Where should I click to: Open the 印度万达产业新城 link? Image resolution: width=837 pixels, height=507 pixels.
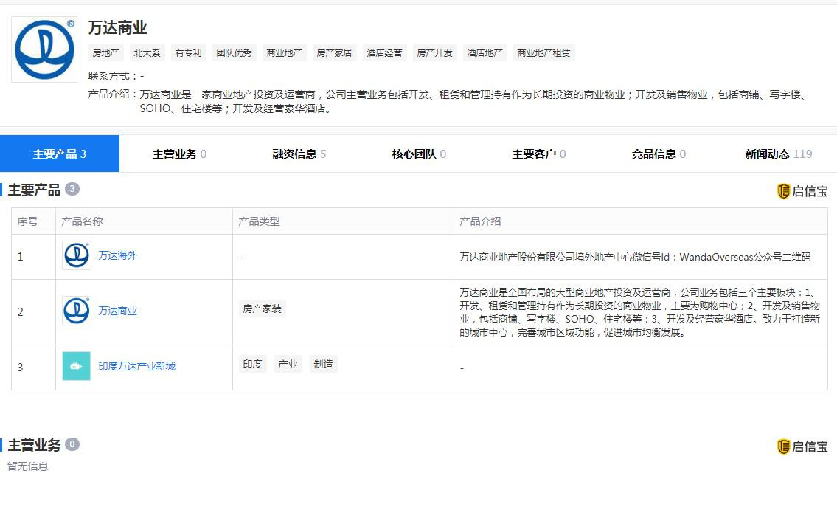tap(136, 366)
